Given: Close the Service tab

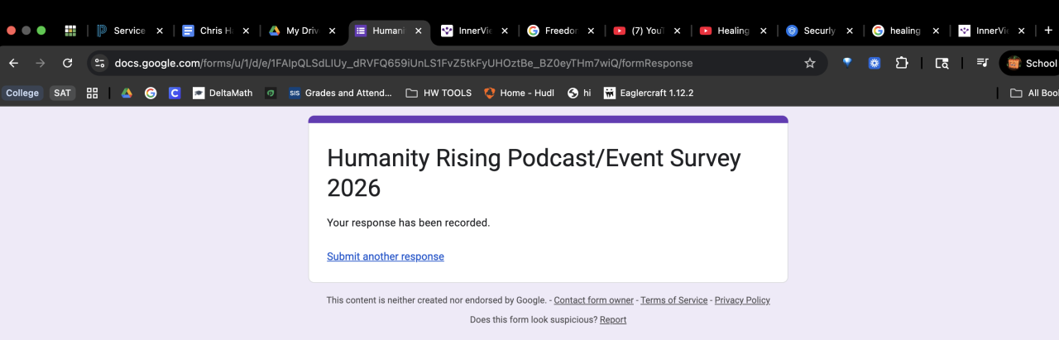Looking at the screenshot, I should coord(160,31).
